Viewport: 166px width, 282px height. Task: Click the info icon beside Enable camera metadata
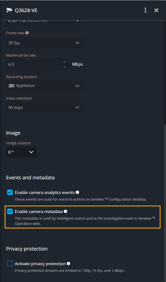click(65, 211)
